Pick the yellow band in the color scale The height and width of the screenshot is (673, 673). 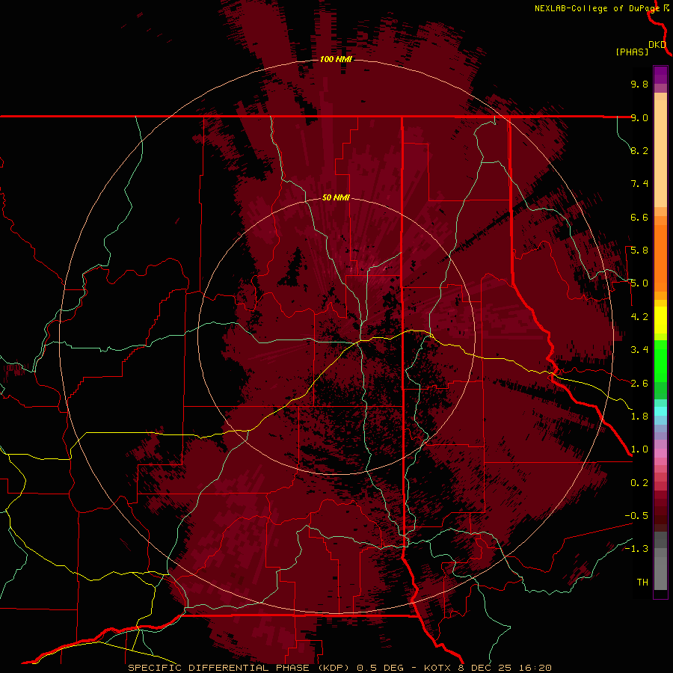(660, 320)
